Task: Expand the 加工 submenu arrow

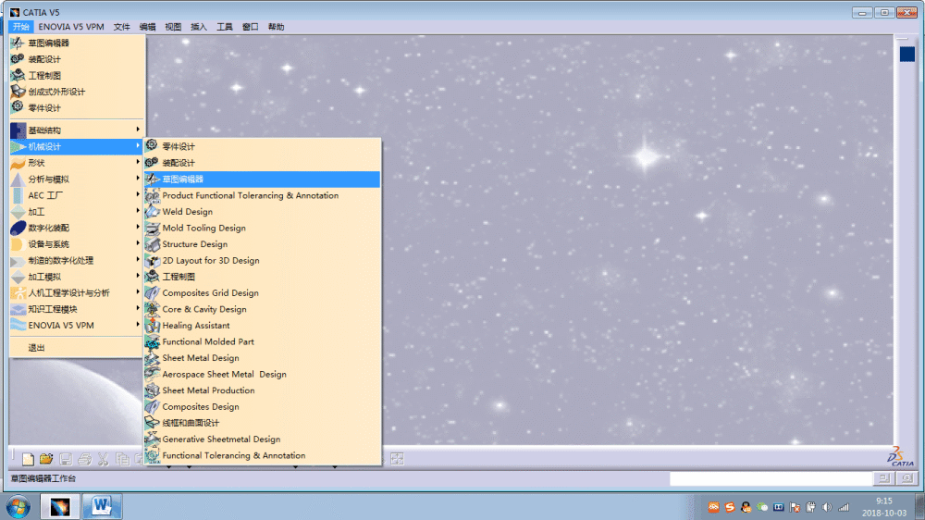Action: coord(138,211)
